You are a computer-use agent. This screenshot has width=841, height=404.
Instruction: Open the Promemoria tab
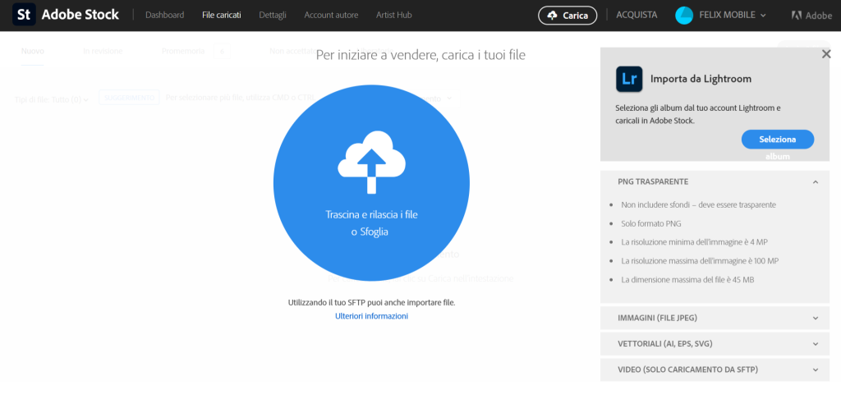[183, 52]
